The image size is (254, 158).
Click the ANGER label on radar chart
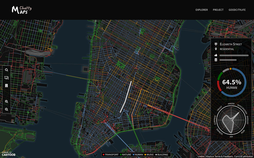[231, 103]
